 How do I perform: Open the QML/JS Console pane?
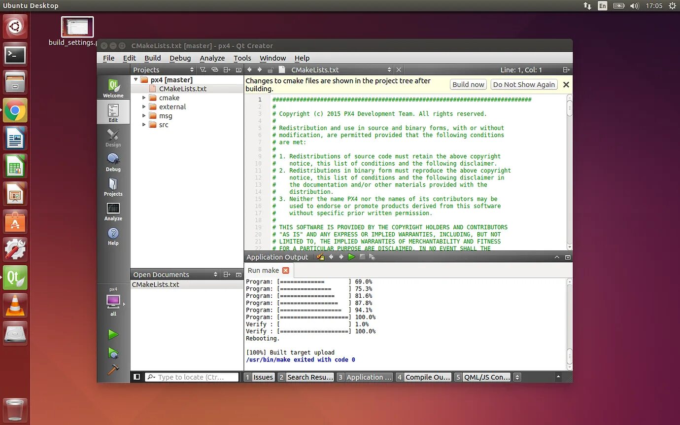(x=483, y=377)
